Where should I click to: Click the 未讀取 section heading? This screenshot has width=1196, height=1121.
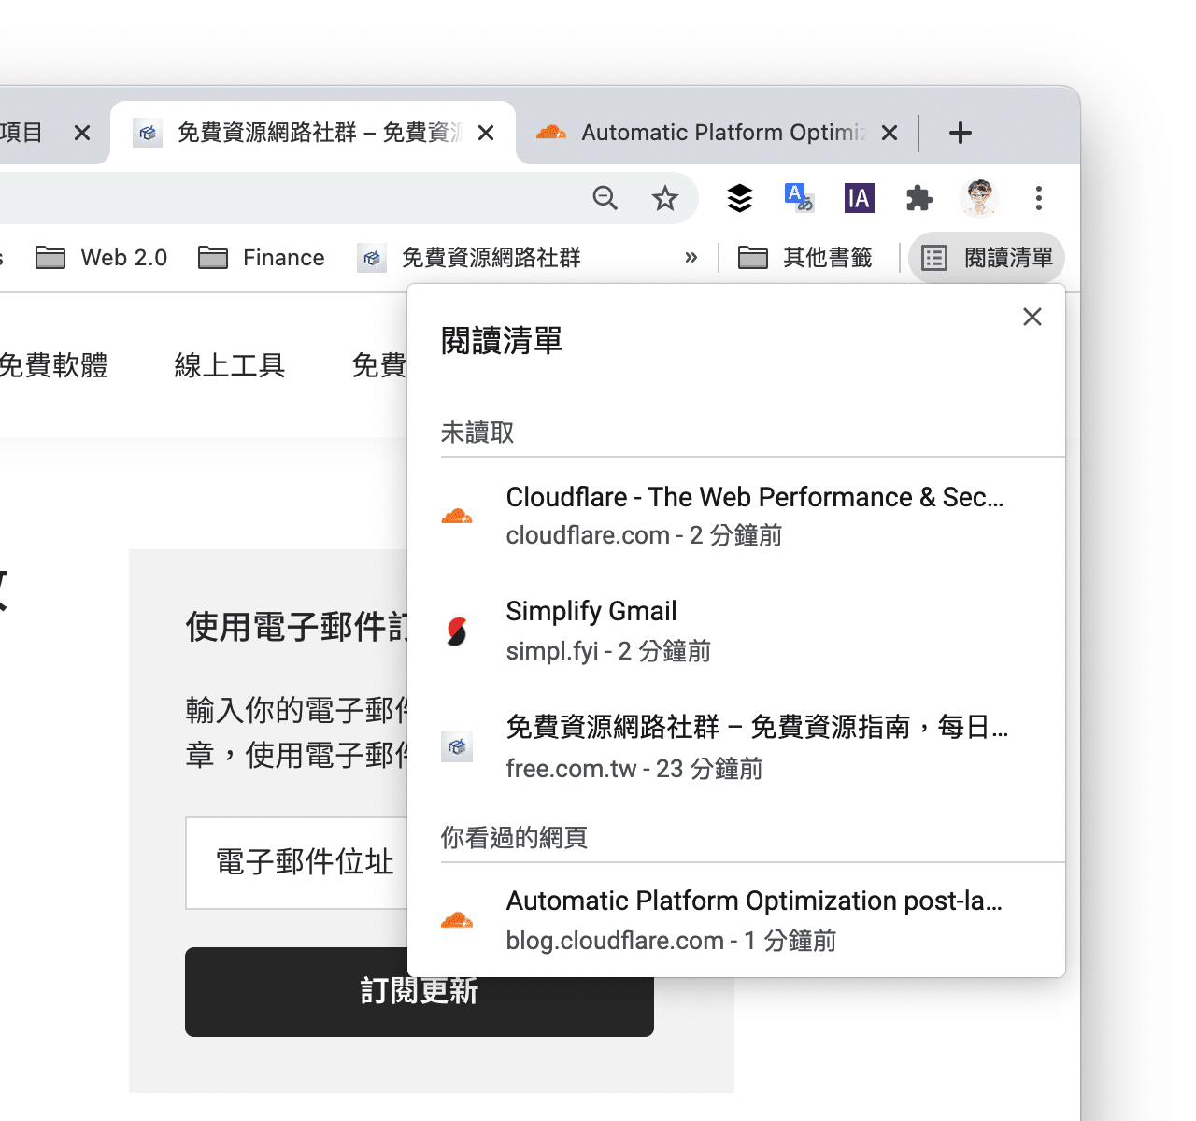pyautogui.click(x=477, y=433)
